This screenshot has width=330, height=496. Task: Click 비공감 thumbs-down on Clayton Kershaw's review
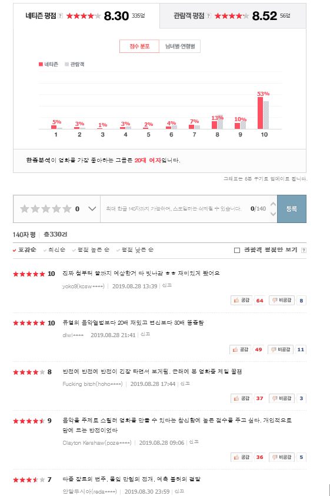click(x=282, y=457)
